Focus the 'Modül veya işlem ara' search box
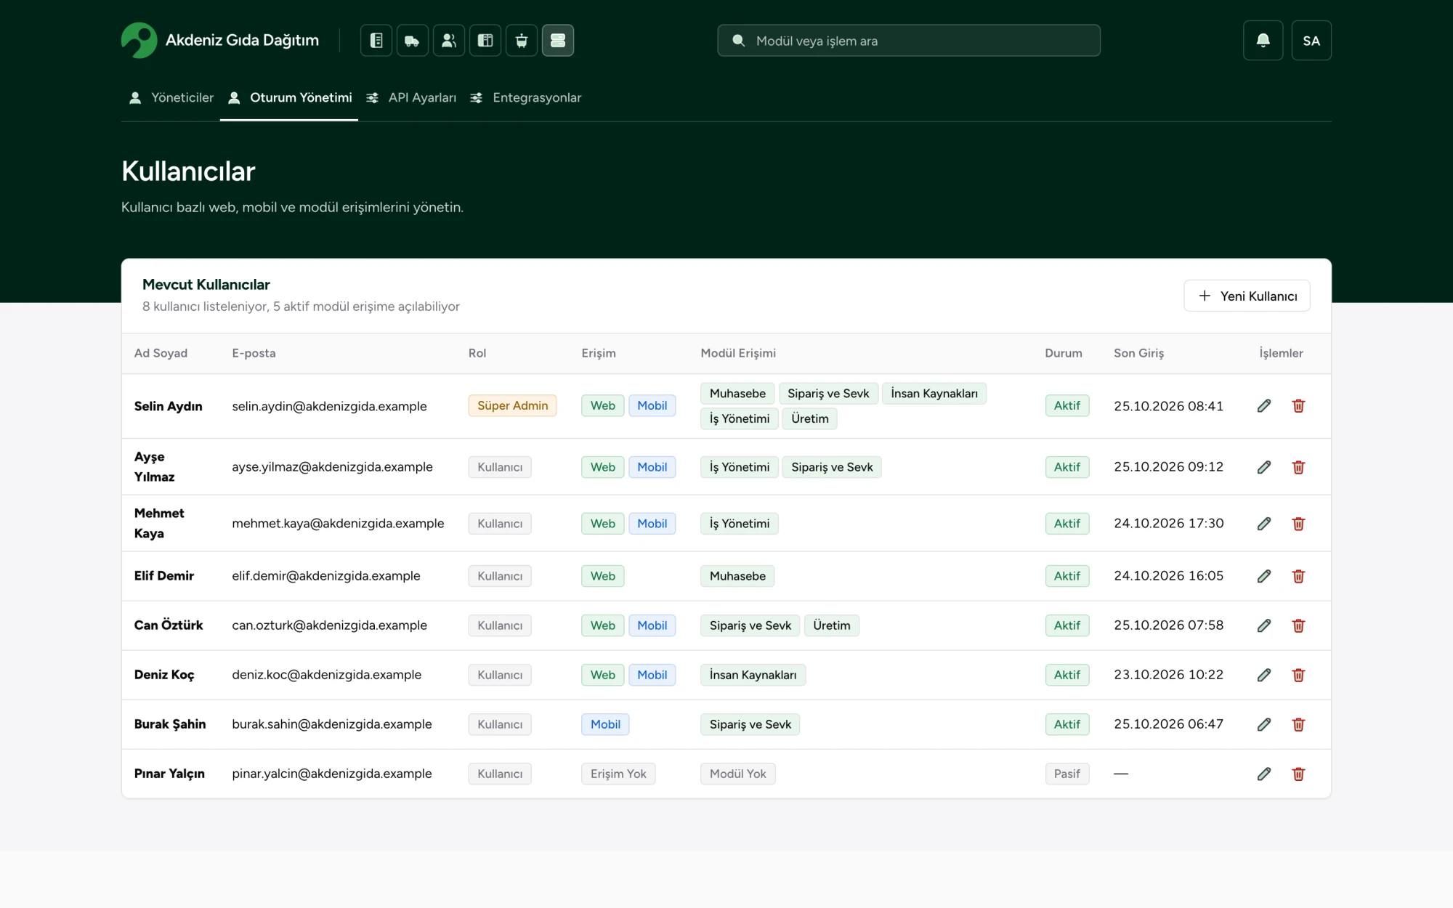 [x=909, y=41]
